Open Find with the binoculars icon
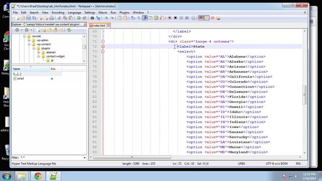The height and width of the screenshot is (181, 322). point(92,18)
